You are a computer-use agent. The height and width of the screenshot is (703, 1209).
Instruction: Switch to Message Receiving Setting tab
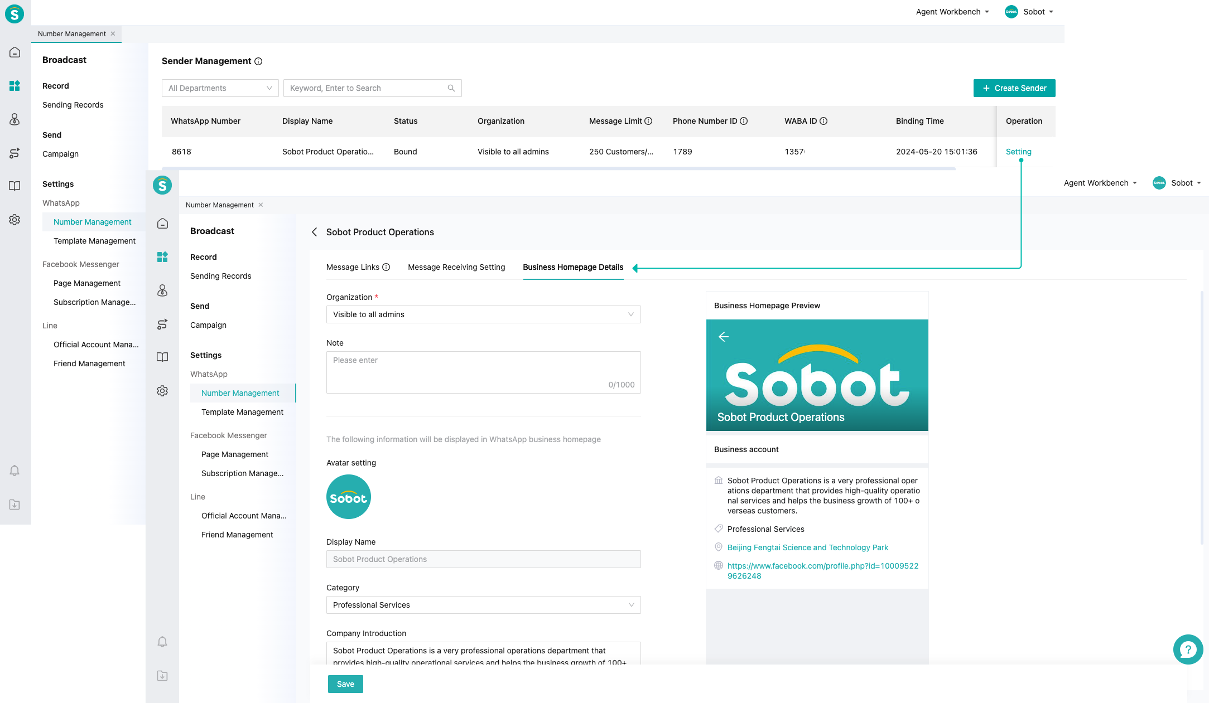(456, 267)
